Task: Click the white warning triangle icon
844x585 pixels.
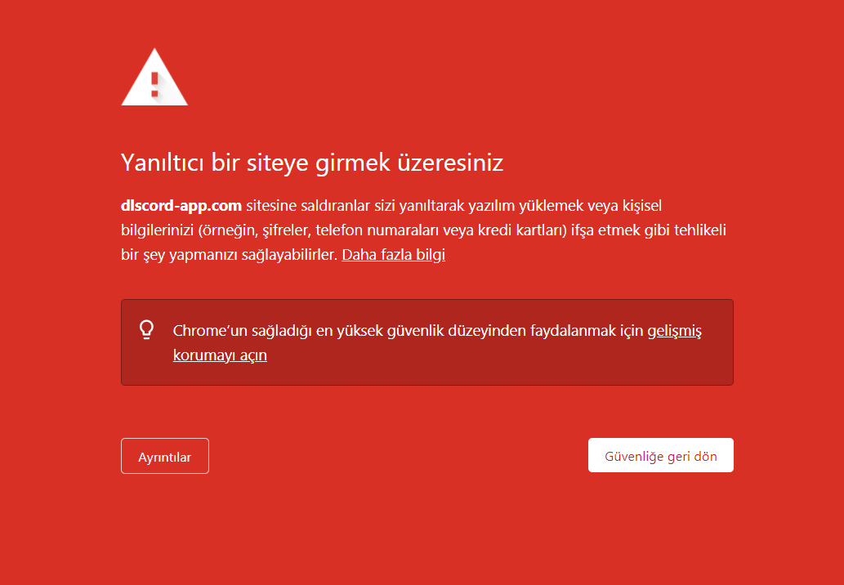Action: [154, 78]
